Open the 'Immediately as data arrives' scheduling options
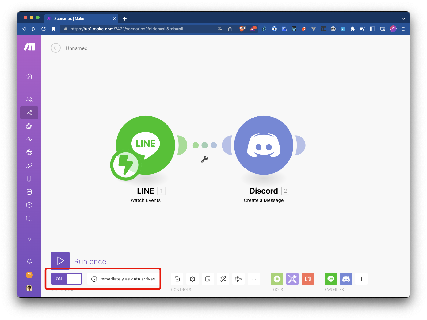 point(124,279)
